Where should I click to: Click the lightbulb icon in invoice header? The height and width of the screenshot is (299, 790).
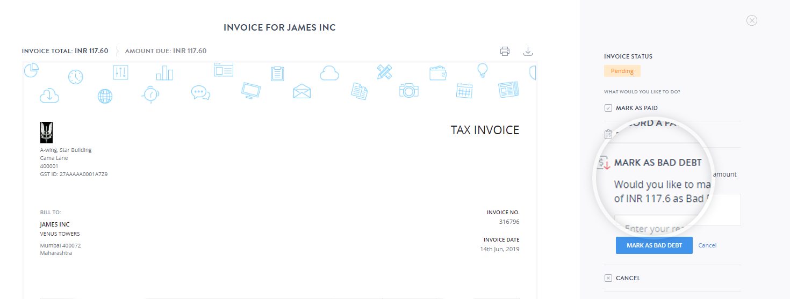coord(483,70)
